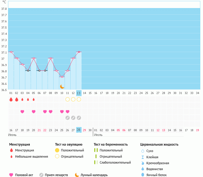Click the 36.9 temperature point on day 03
The width and height of the screenshot is (203, 177).
click(22, 65)
